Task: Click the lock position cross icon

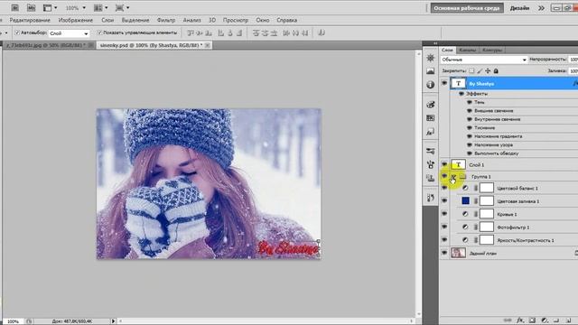Action: pyautogui.click(x=488, y=70)
